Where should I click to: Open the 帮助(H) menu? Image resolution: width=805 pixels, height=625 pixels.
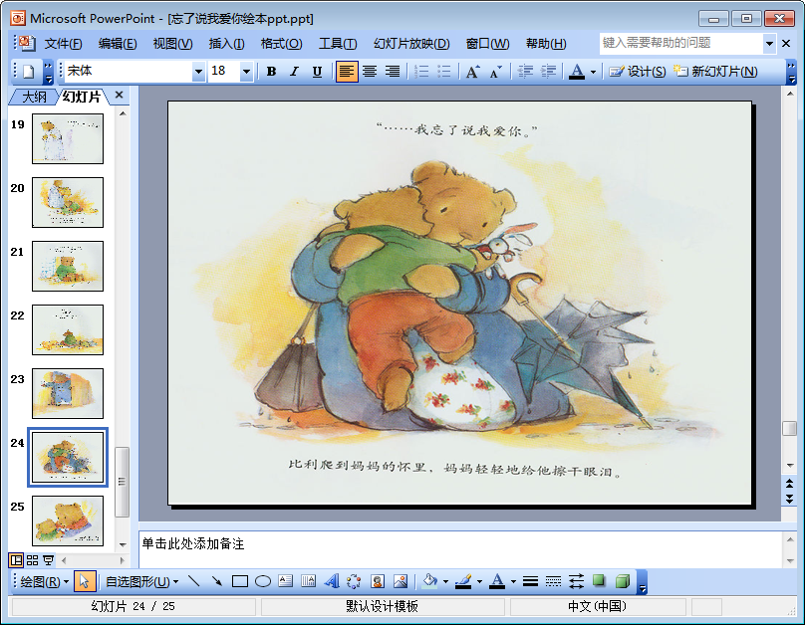pos(546,44)
